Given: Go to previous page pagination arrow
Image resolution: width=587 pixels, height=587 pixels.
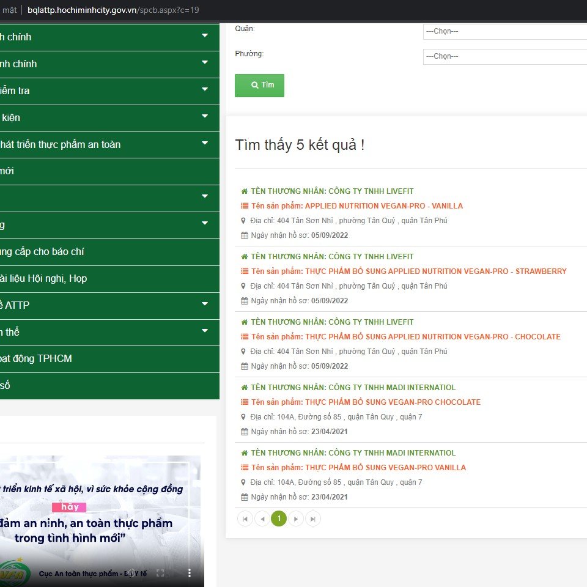Looking at the screenshot, I should [x=262, y=519].
